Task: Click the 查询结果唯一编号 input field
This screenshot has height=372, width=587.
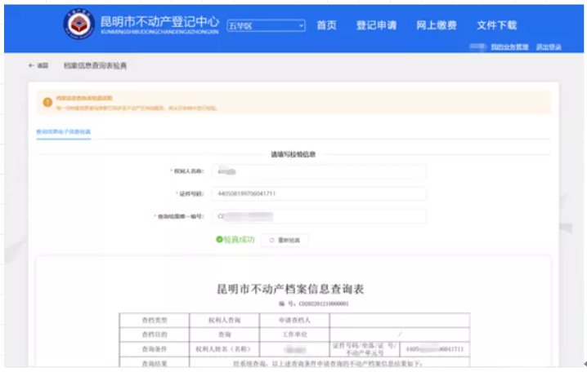Action: (319, 217)
